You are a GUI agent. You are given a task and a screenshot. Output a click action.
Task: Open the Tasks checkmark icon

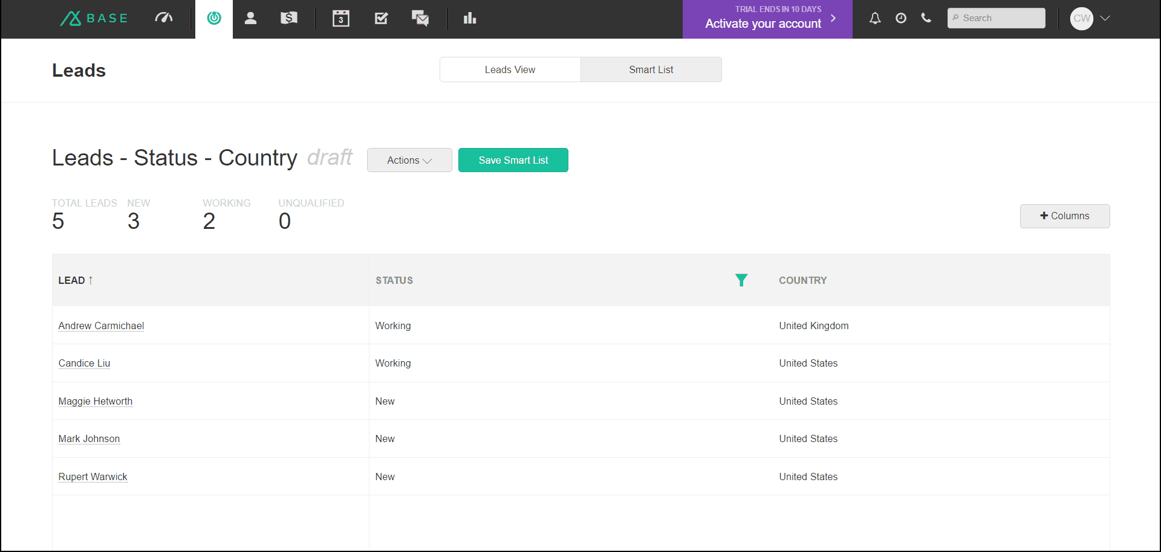(382, 18)
